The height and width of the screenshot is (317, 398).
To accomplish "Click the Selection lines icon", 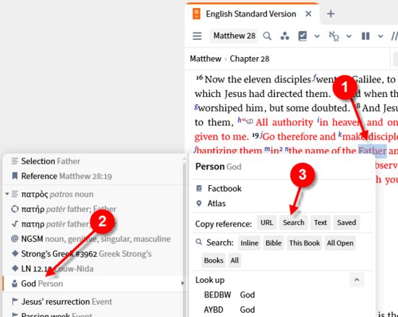I will tap(15, 161).
